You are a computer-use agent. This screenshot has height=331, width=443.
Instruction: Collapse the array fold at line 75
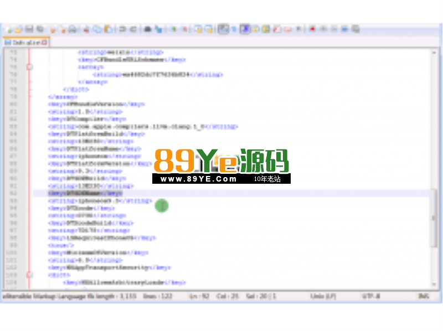point(29,67)
